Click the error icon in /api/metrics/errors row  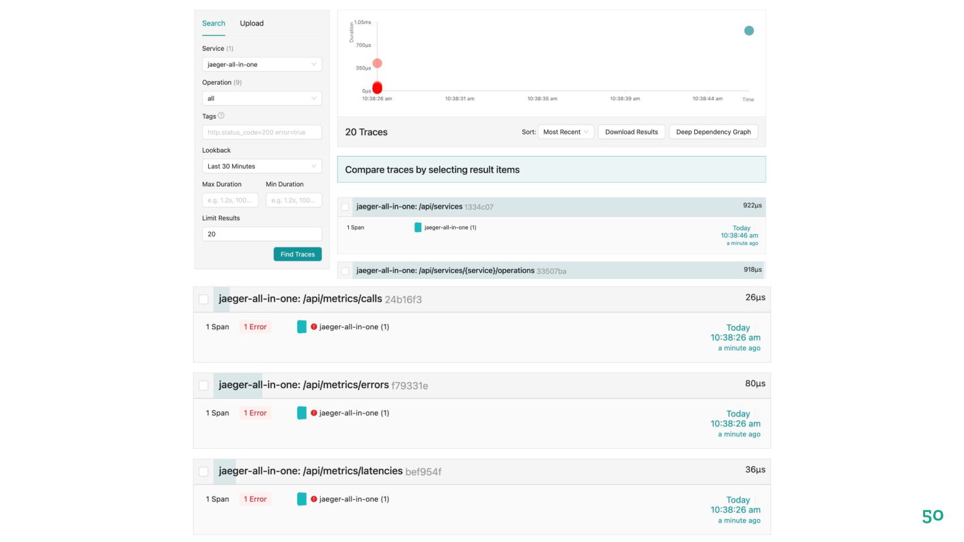(x=314, y=413)
